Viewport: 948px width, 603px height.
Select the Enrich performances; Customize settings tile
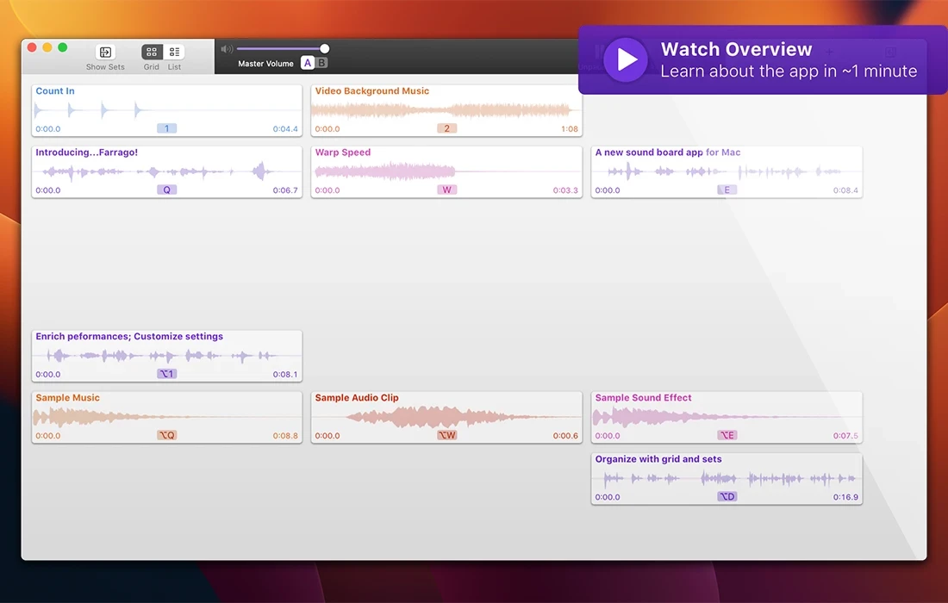click(166, 356)
